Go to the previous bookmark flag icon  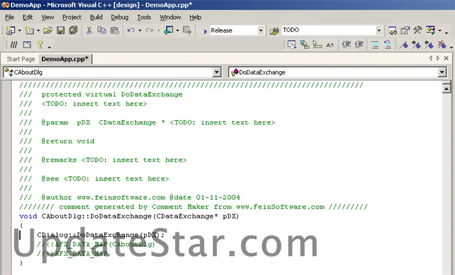[429, 45]
